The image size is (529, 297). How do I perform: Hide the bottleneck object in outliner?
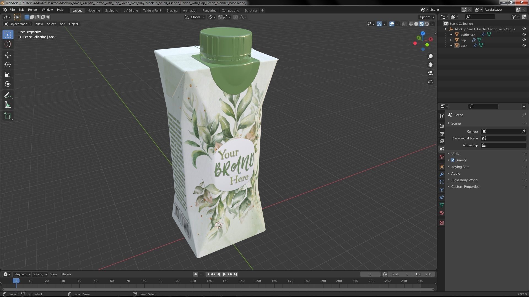coord(524,34)
